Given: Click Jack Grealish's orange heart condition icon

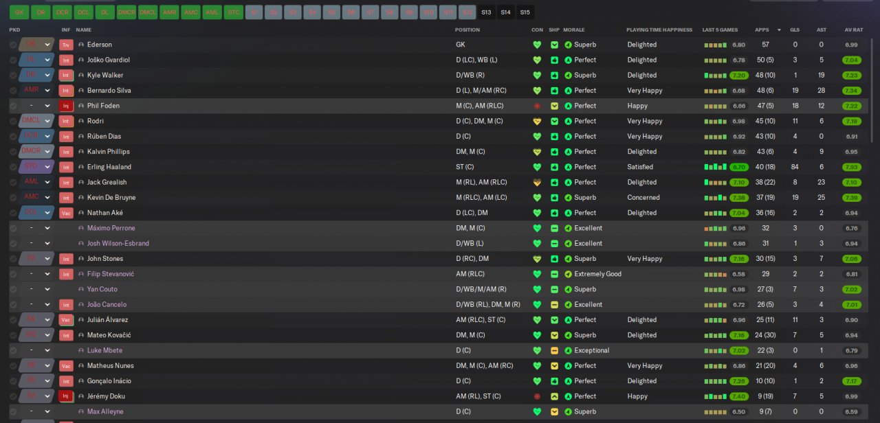Looking at the screenshot, I should [537, 182].
